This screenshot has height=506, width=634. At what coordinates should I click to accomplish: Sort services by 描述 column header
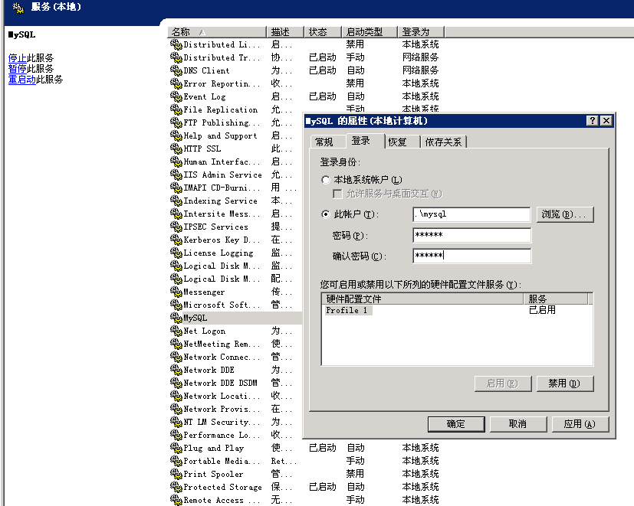pos(285,32)
